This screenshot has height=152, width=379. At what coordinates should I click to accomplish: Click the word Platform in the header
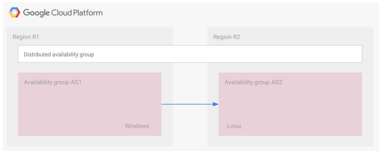(88, 13)
